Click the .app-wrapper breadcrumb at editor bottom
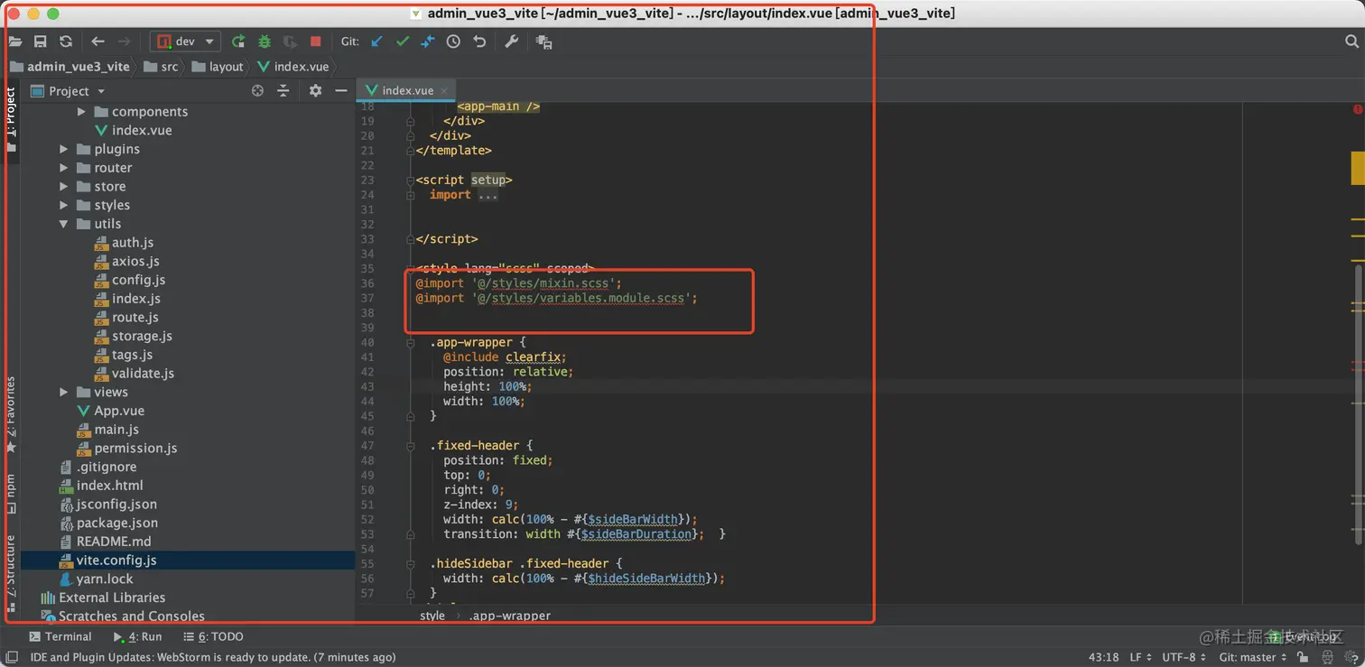Screen dimensions: 1365x667 pyautogui.click(x=509, y=616)
